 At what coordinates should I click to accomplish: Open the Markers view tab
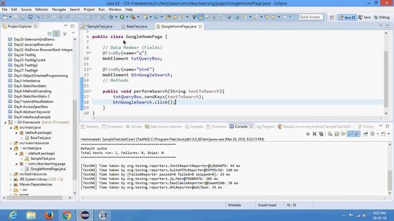pyautogui.click(x=90, y=126)
